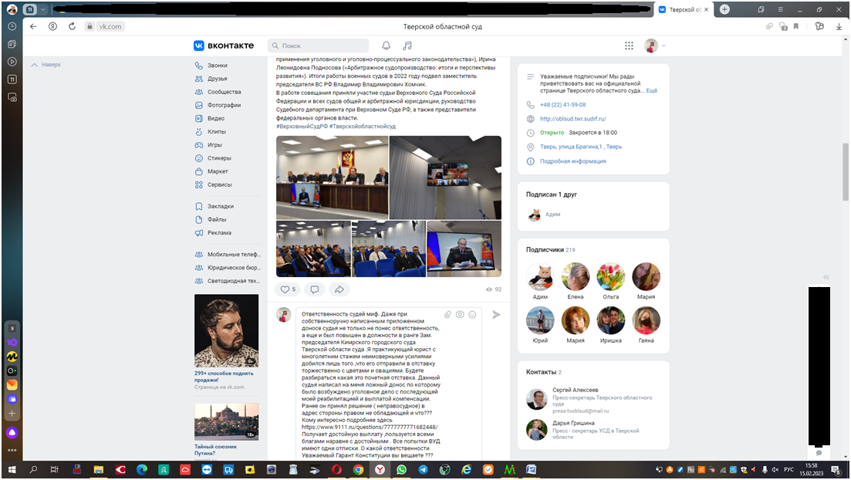Viewport: 851px width, 480px height.
Task: Open "Закладки" in the left sidebar
Action: pos(220,206)
